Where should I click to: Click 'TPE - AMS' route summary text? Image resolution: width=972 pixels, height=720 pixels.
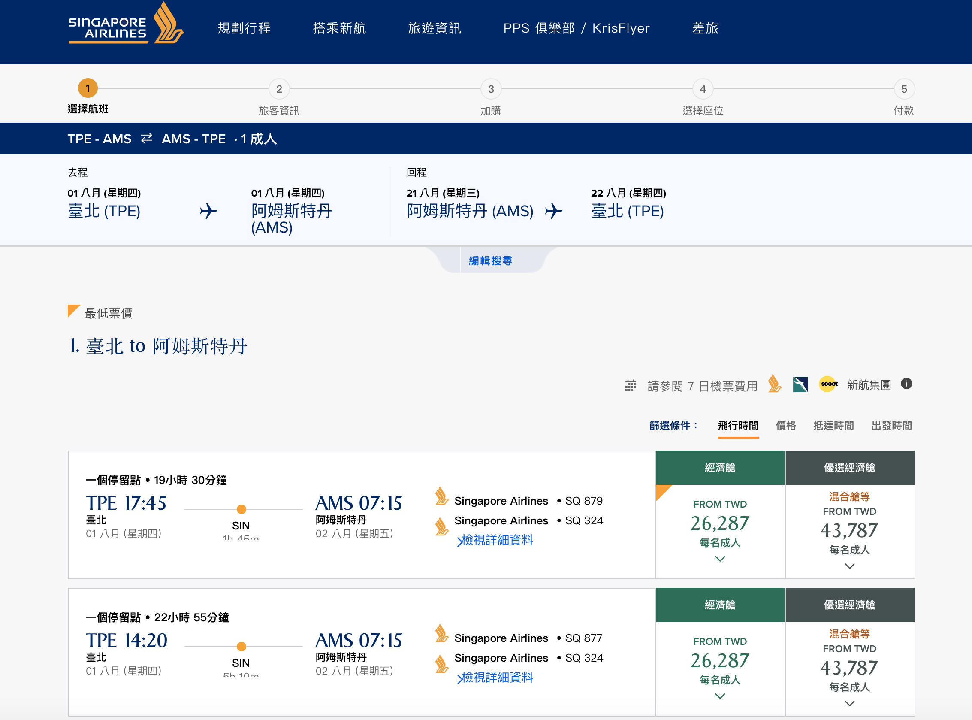click(x=100, y=139)
